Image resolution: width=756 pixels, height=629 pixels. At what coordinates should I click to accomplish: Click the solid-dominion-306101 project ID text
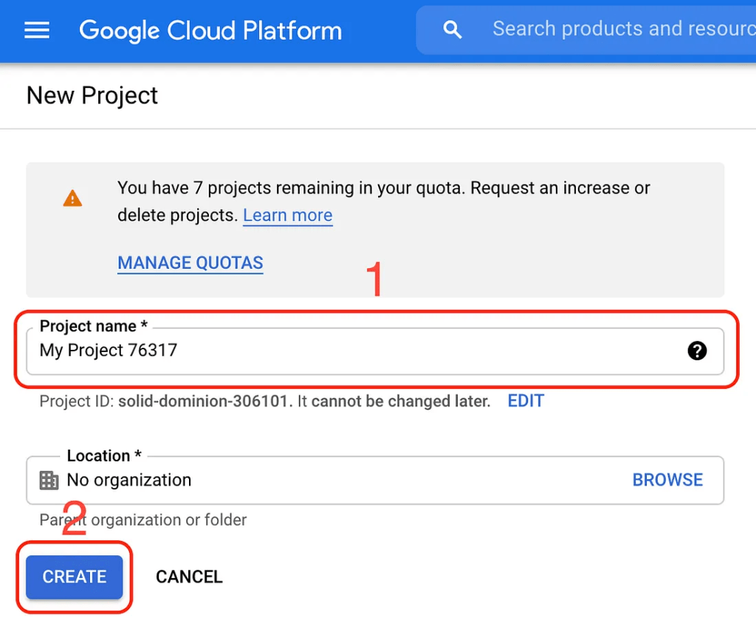[x=203, y=401]
